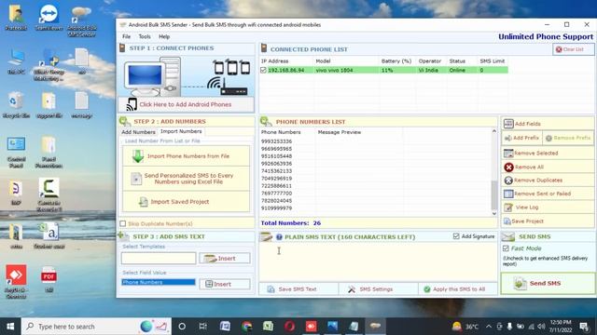The height and width of the screenshot is (335, 597).
Task: Open TeamViewer desktop shortcut
Action: pos(49,18)
